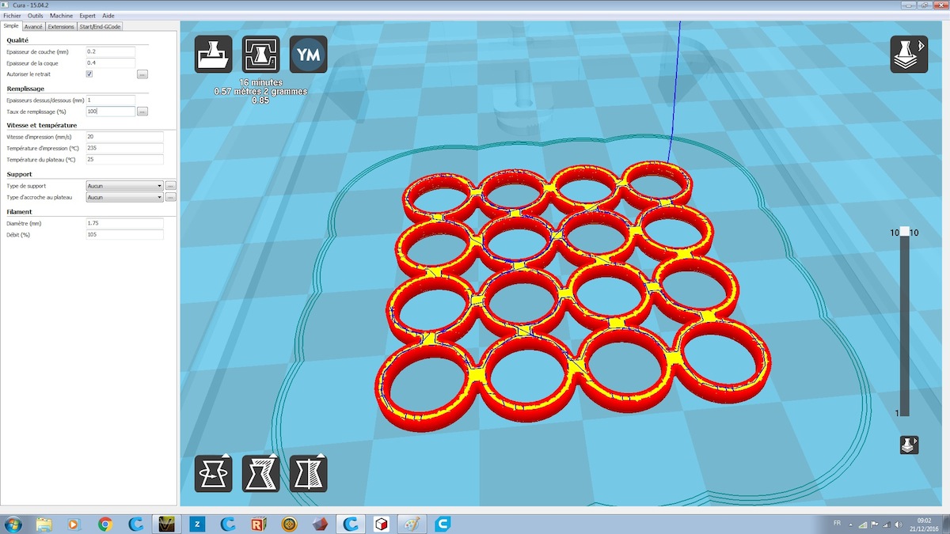Select the Scale tool icon
This screenshot has height=534, width=950.
(260, 474)
